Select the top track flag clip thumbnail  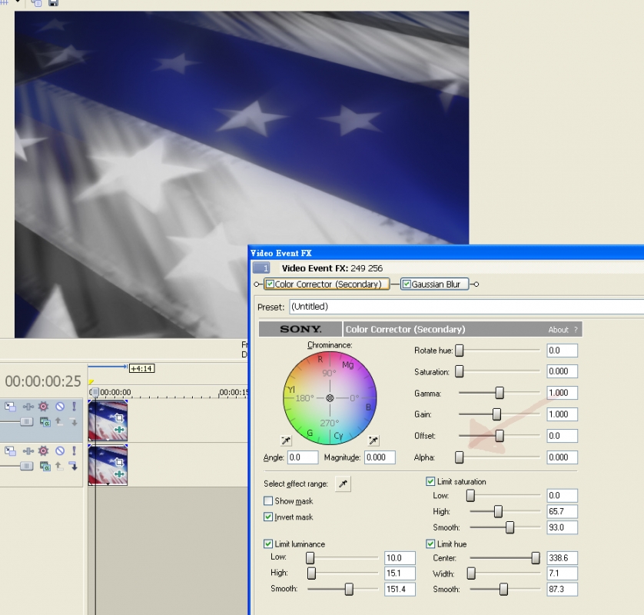point(108,421)
